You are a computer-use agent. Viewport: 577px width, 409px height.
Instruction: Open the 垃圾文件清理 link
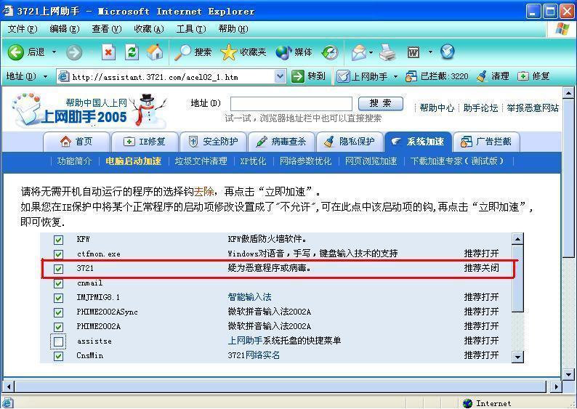point(201,161)
